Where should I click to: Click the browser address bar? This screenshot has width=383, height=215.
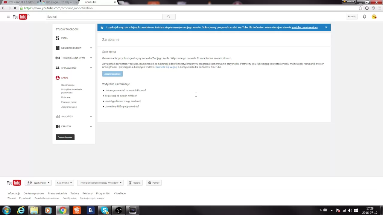pyautogui.click(x=189, y=8)
